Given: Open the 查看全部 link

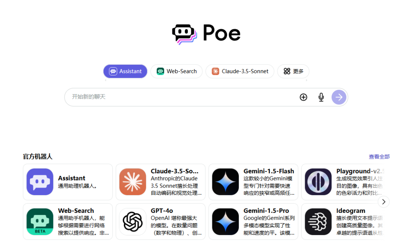Looking at the screenshot, I should tap(379, 156).
